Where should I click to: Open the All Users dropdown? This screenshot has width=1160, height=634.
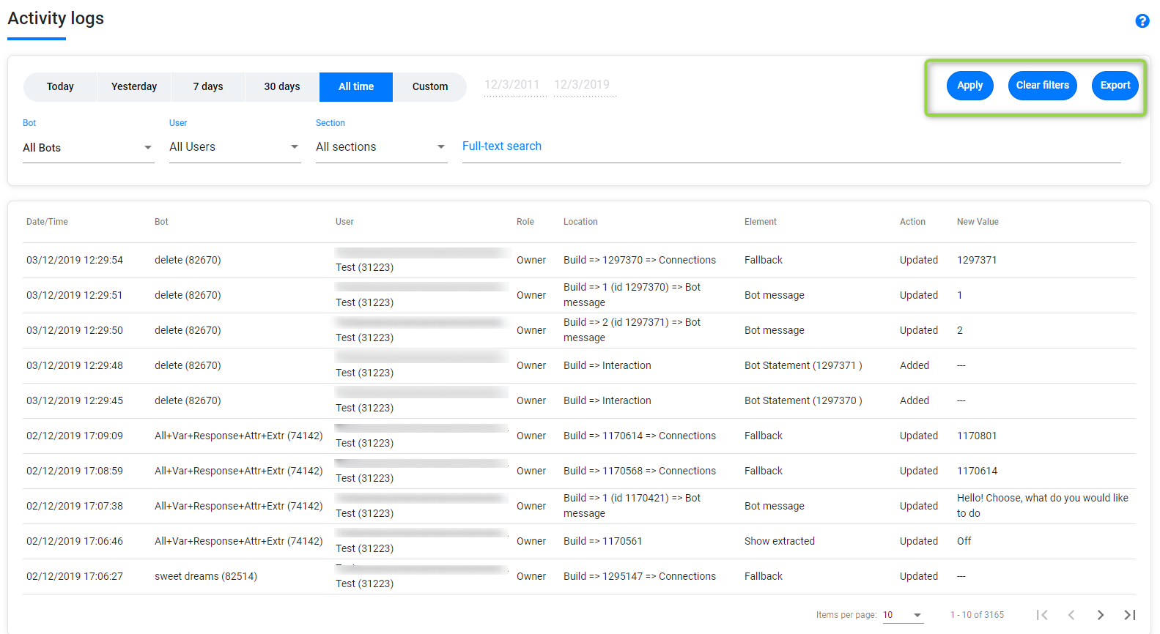pos(235,147)
